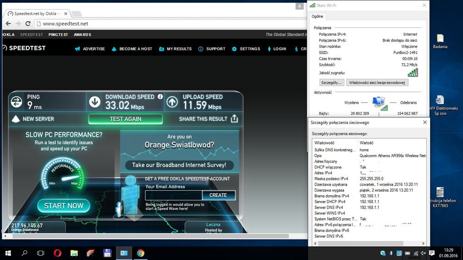Click the ping result icon
This screenshot has height=260, width=463.
coord(17,102)
